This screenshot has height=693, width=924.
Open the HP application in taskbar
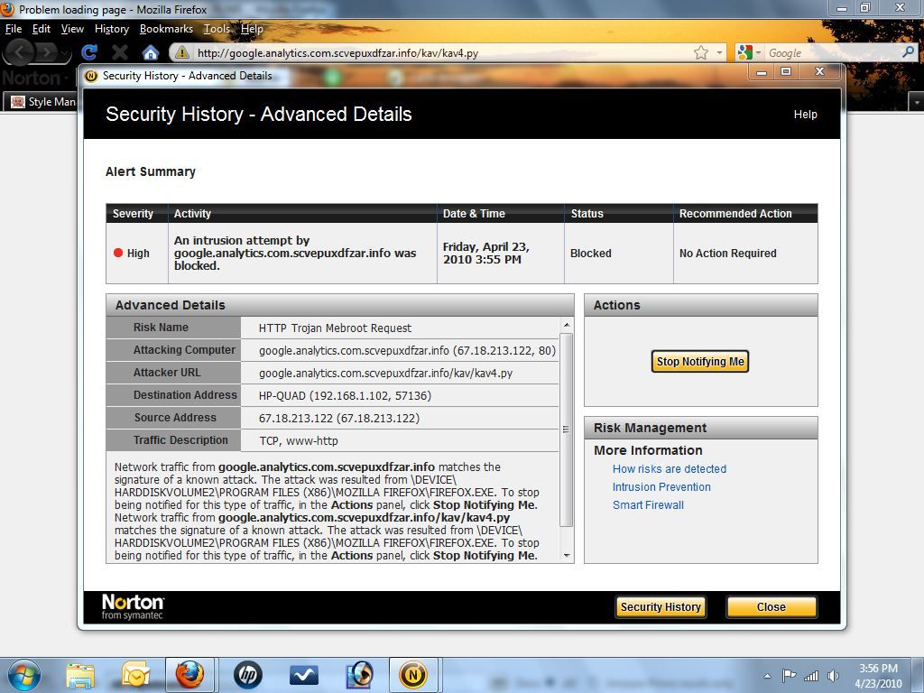coord(247,674)
